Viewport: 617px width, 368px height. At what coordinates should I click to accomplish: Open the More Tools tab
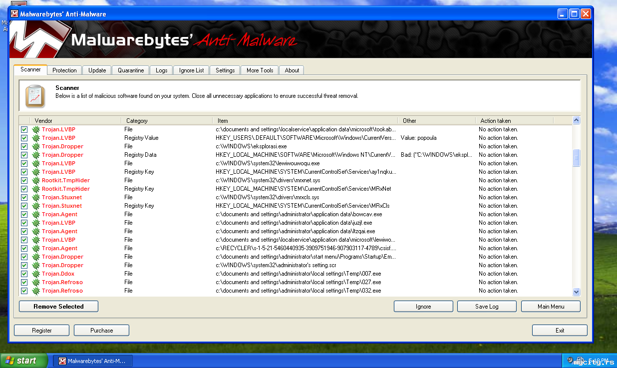pos(260,70)
